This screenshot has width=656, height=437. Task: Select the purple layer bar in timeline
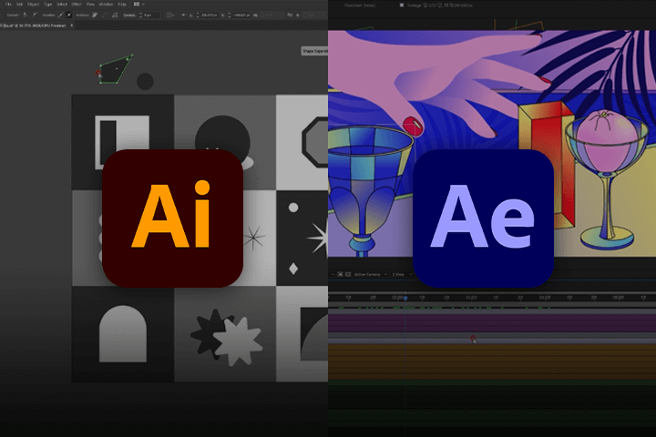click(492, 323)
